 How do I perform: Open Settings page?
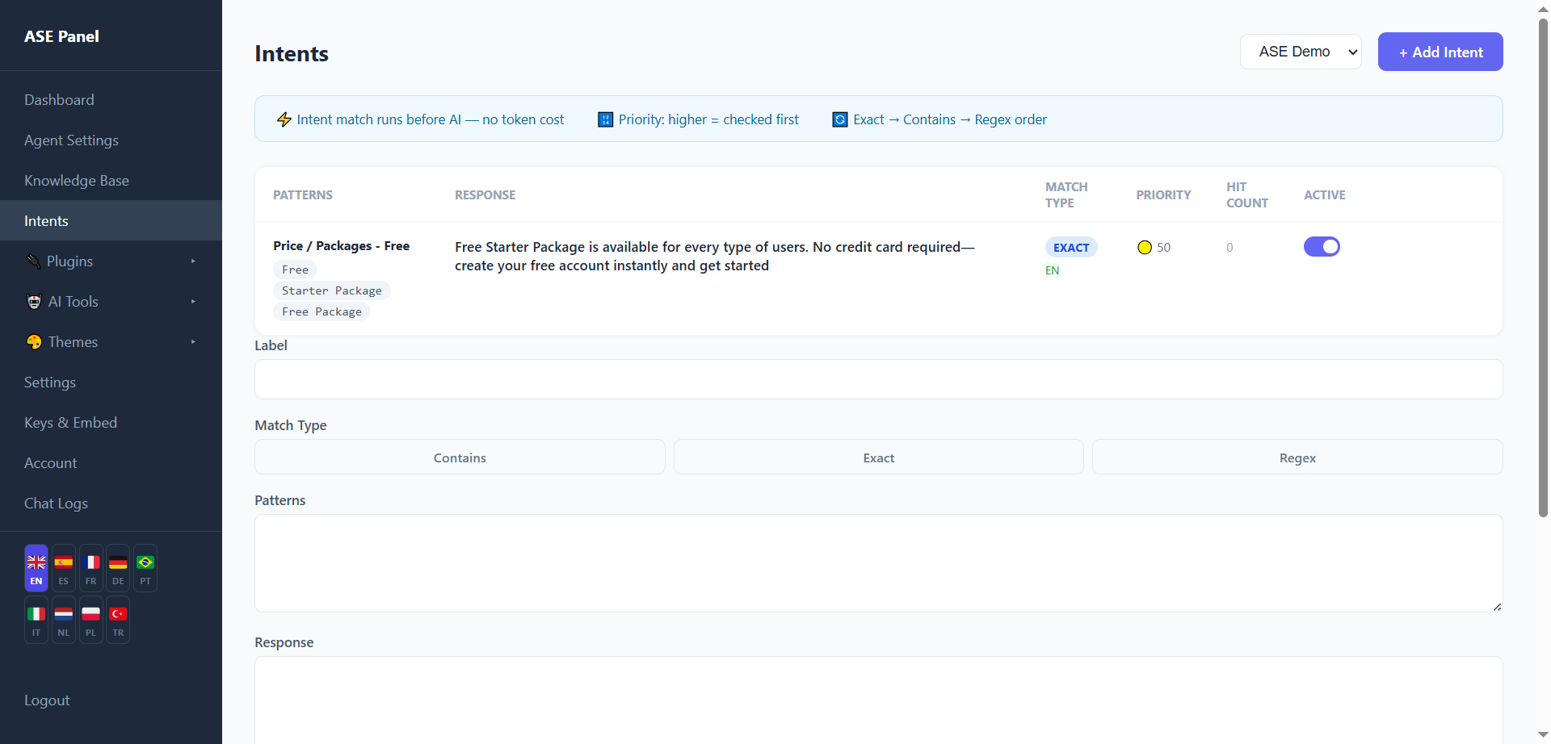click(111, 382)
